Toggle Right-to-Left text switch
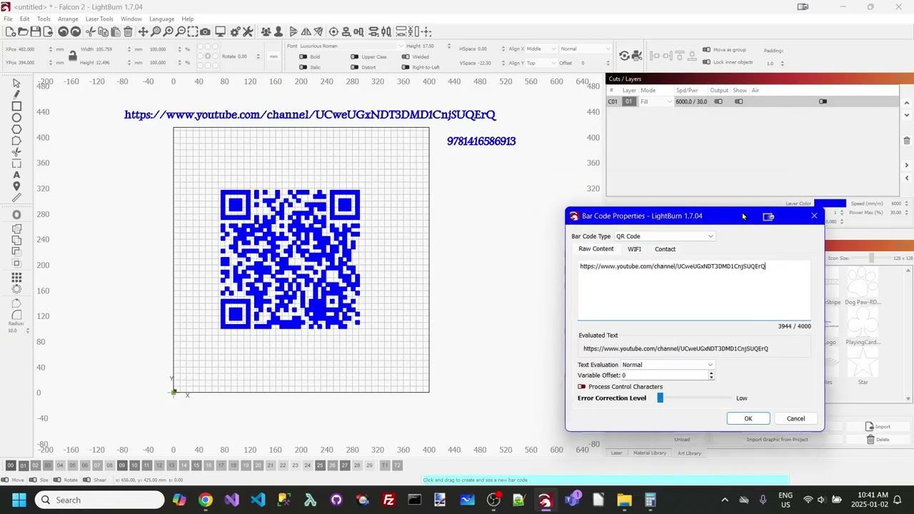The width and height of the screenshot is (914, 514). click(x=406, y=67)
